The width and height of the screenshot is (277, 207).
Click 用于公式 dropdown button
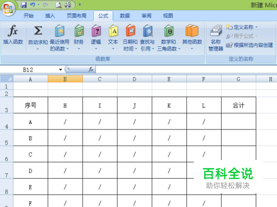pyautogui.click(x=242, y=36)
